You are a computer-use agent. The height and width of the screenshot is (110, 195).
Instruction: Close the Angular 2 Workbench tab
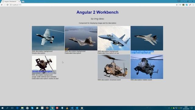[x=19, y=2]
